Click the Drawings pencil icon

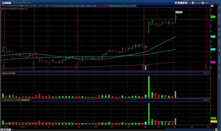[193, 3]
